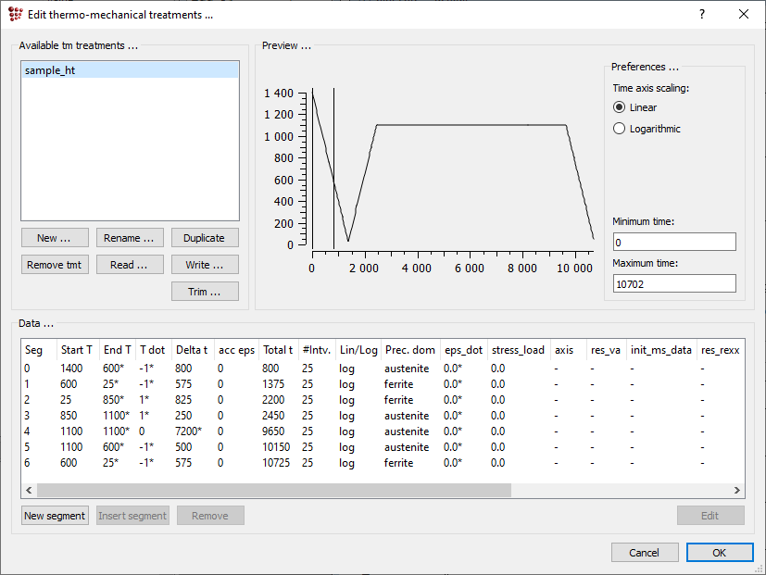Click the right arrow of horizontal scrollbar
The width and height of the screenshot is (766, 575).
point(737,491)
